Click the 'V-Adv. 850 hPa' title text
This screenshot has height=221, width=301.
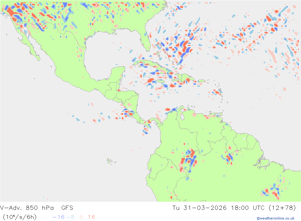click(x=27, y=208)
